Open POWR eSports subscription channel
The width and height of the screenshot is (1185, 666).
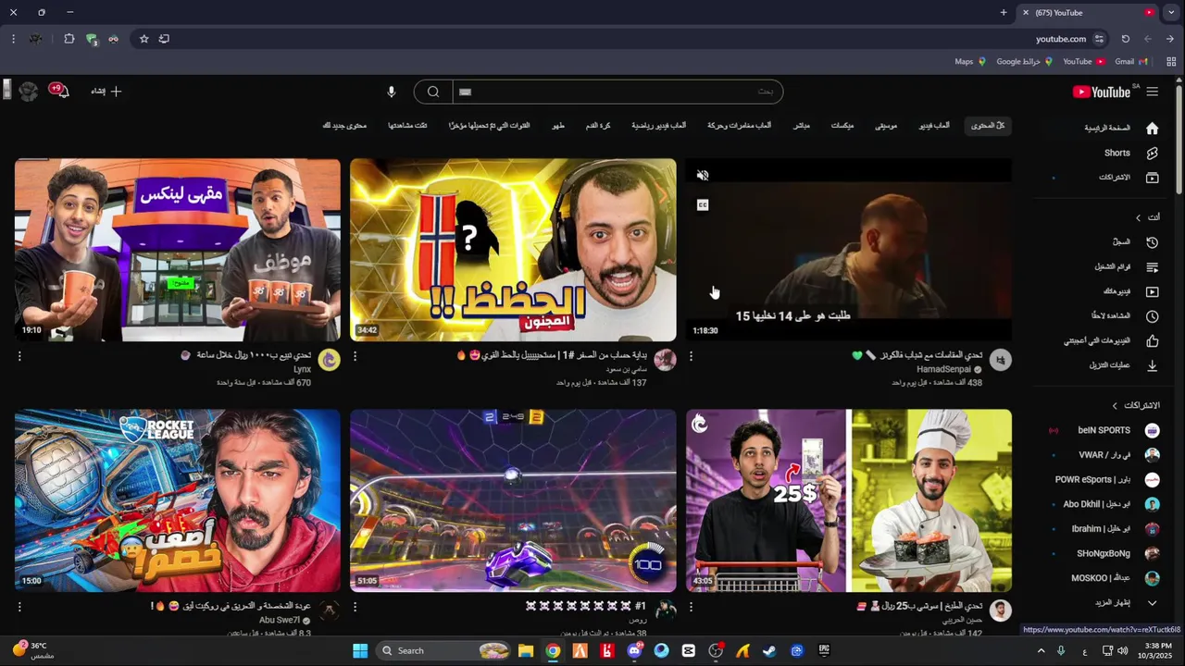pyautogui.click(x=1104, y=480)
